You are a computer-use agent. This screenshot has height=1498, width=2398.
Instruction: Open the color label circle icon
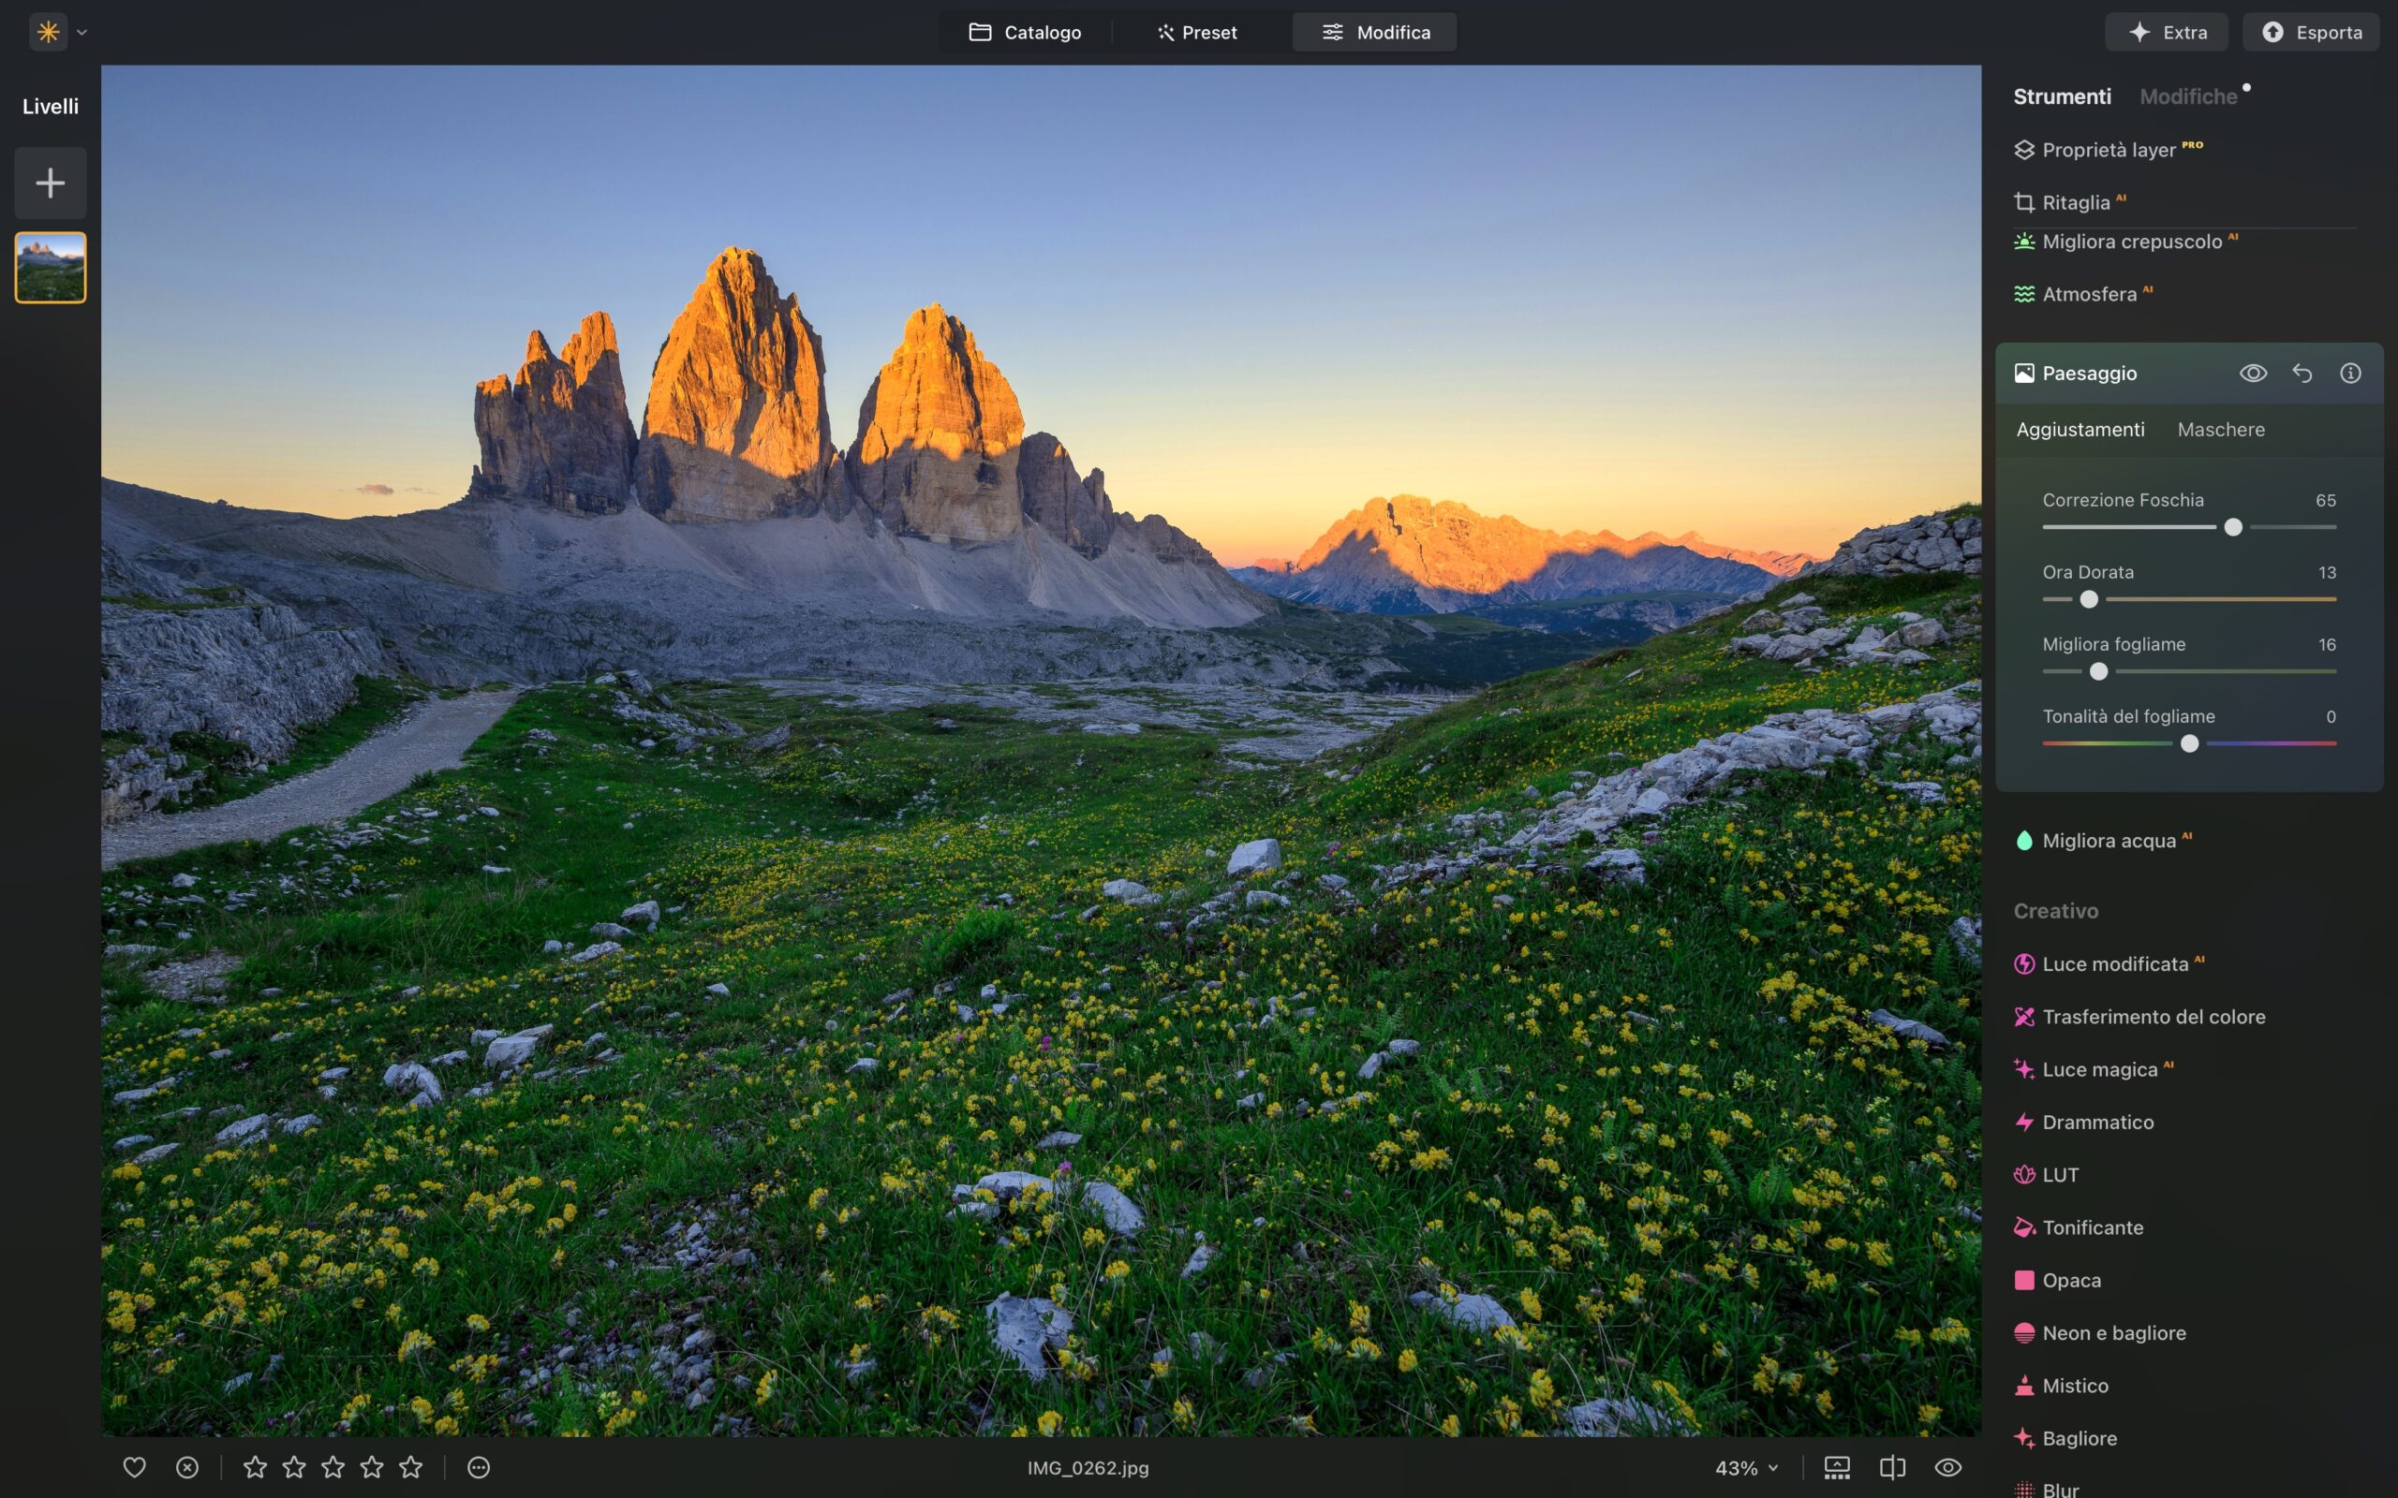(x=479, y=1467)
